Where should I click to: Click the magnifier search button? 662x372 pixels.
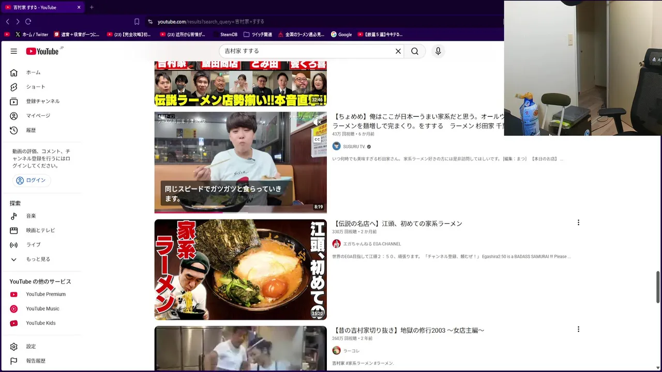click(x=415, y=51)
